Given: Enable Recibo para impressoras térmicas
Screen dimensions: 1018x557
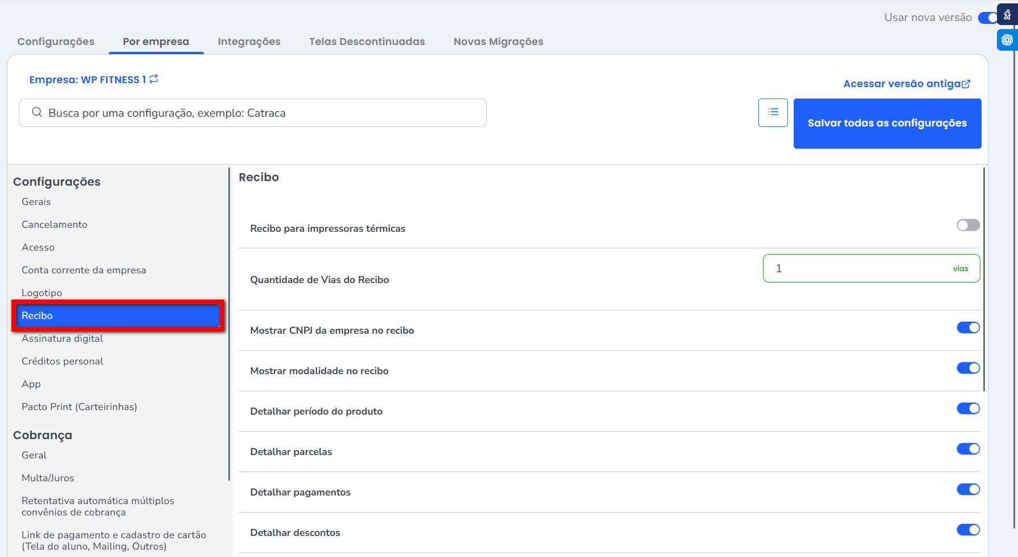Looking at the screenshot, I should point(968,225).
